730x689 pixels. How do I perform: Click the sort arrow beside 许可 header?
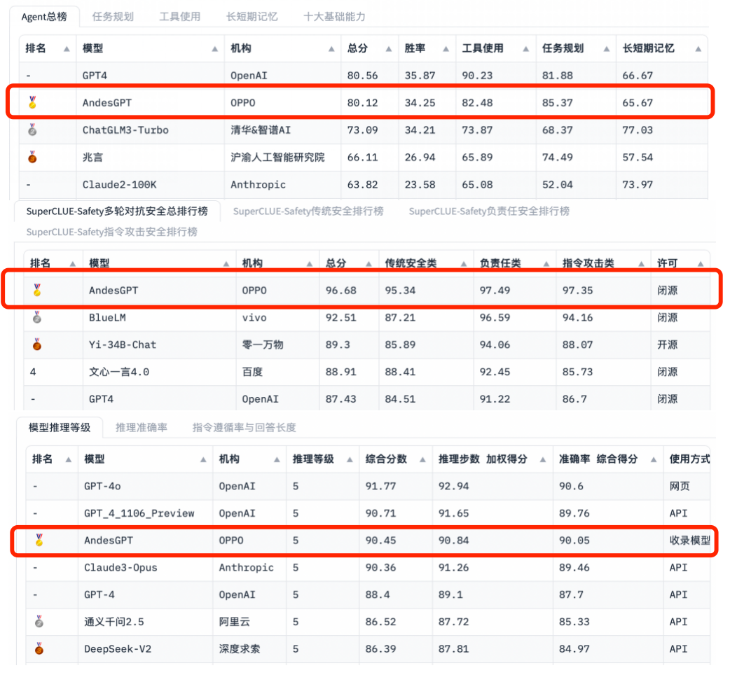tap(700, 264)
